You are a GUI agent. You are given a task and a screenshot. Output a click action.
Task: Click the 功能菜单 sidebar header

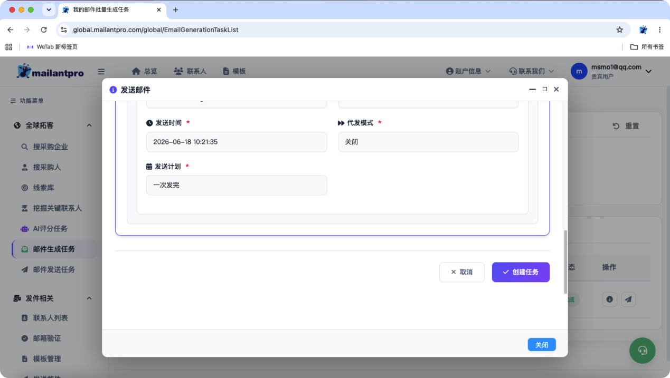pos(27,101)
